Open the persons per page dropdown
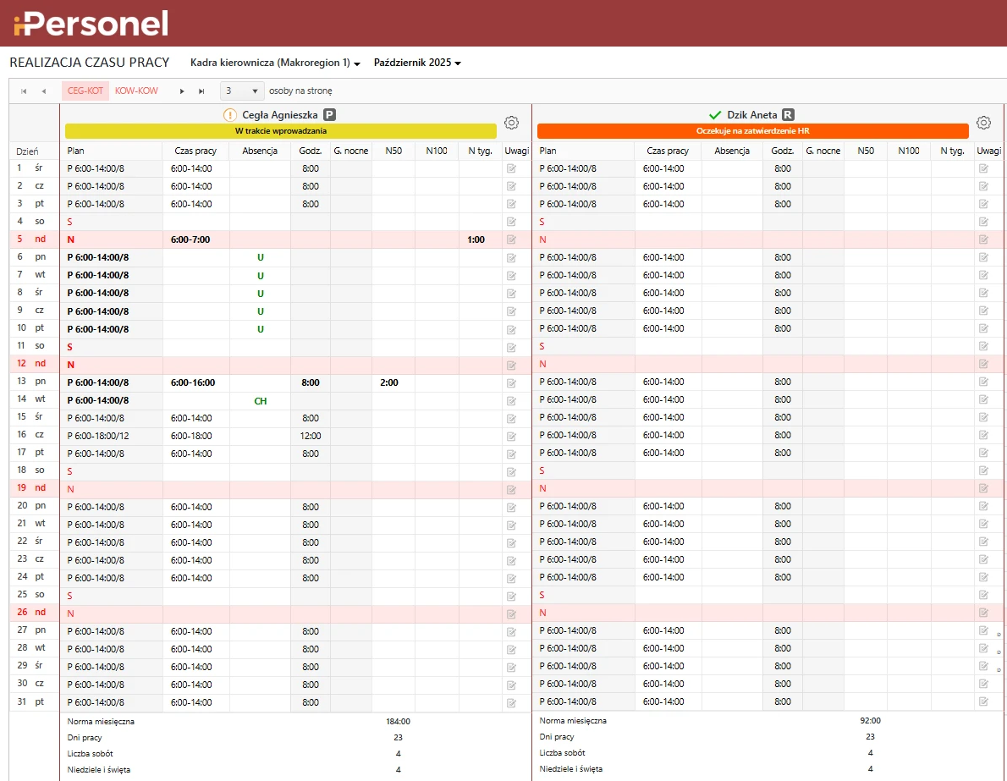1007x781 pixels. [x=241, y=91]
